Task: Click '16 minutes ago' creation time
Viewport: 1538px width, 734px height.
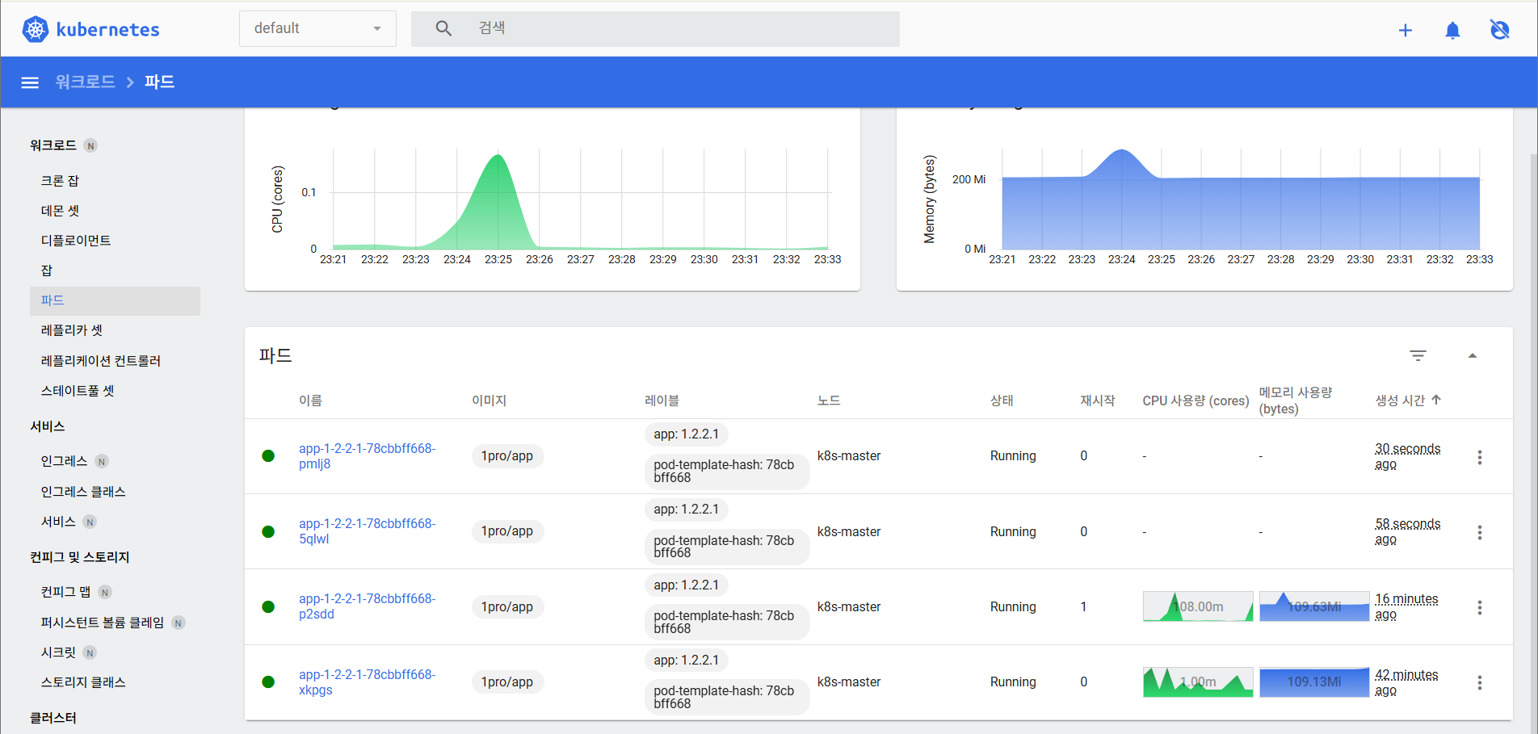Action: click(x=1406, y=606)
